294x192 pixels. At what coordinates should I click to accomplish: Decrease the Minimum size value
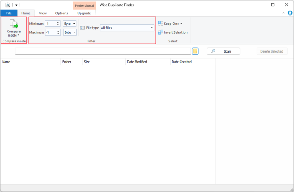tap(58, 25)
